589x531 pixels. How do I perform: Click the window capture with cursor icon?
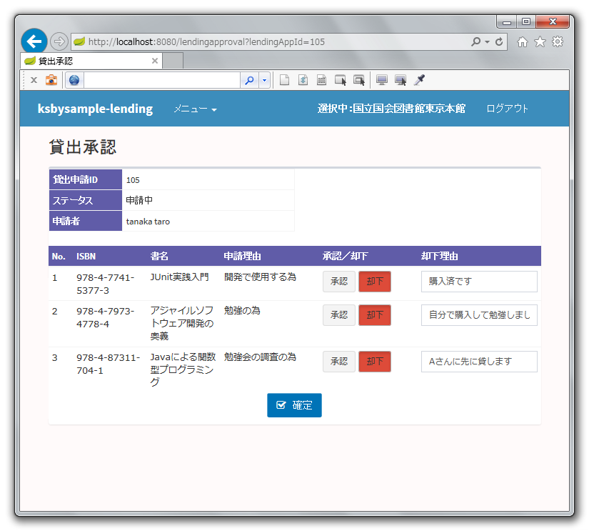click(x=341, y=80)
